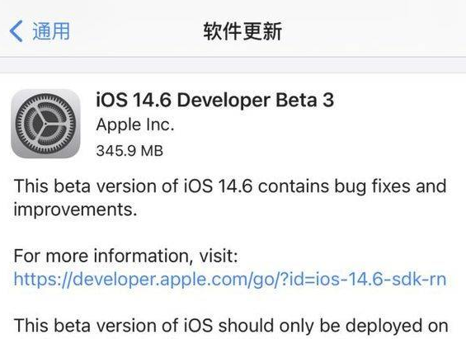Tap the center hub of the gear icon
This screenshot has width=466, height=339.
pos(45,124)
